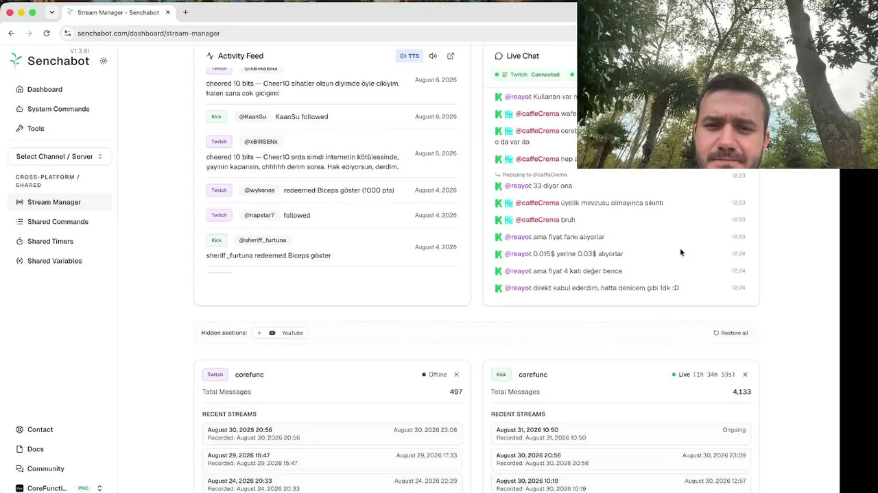This screenshot has width=878, height=493.
Task: Open the Twitch stream from August 29, 2026 15:47
Action: click(x=332, y=459)
